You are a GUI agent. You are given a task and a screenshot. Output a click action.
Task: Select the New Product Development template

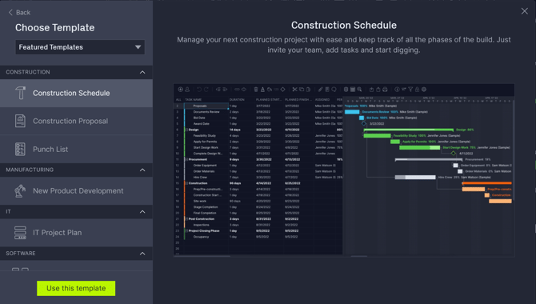(76, 191)
